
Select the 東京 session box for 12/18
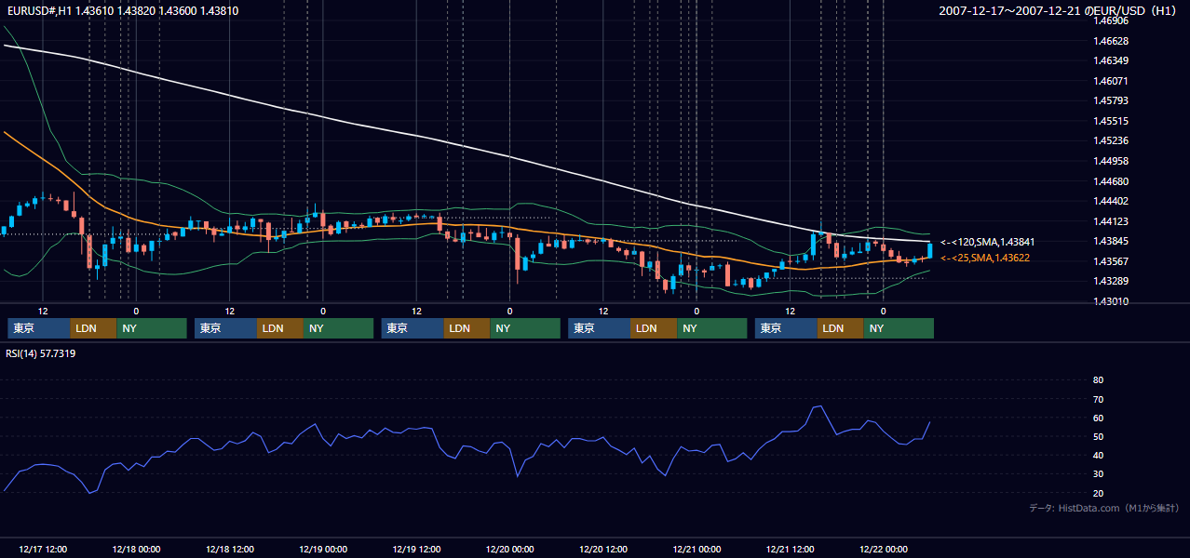pos(225,328)
